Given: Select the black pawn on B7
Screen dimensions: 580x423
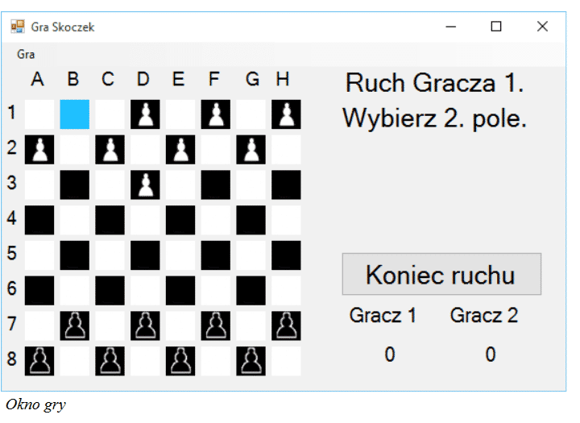Looking at the screenshot, I should click(74, 326).
